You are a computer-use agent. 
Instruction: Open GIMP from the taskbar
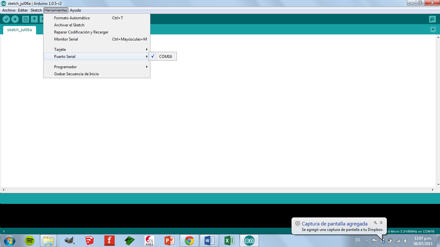[70, 241]
